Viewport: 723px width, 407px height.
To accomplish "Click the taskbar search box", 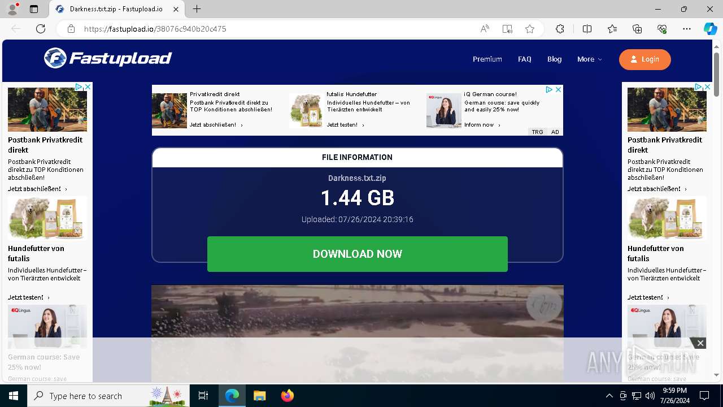I will tap(109, 396).
